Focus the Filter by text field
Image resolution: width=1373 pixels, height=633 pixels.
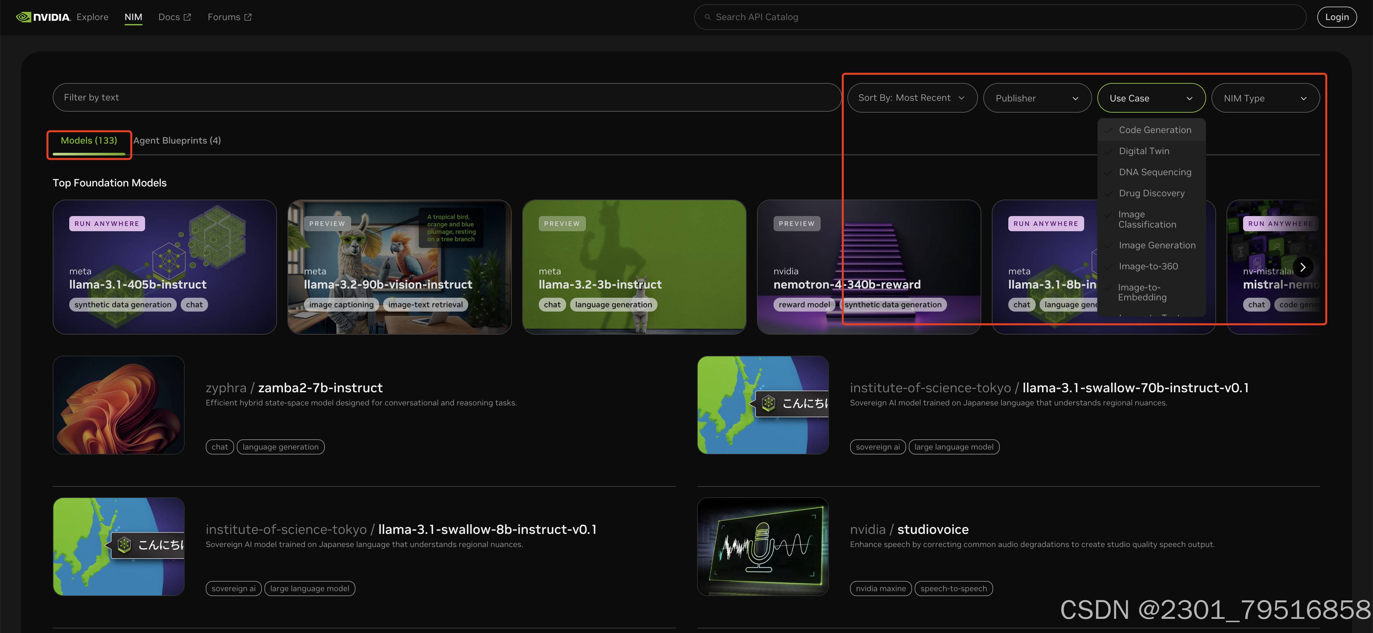click(x=447, y=97)
